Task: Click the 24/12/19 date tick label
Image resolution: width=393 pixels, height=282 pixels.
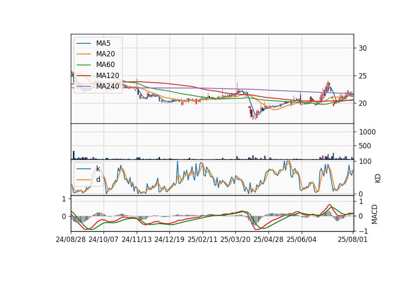Action: point(169,239)
